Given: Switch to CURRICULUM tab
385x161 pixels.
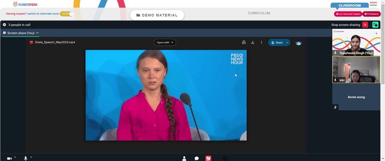Looking at the screenshot, I should click(259, 13).
